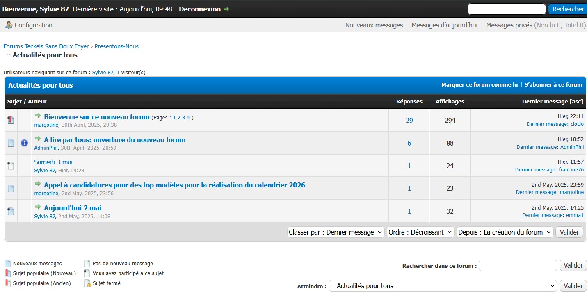Click Sujet header link
This screenshot has width=587, height=294.
pyautogui.click(x=14, y=101)
